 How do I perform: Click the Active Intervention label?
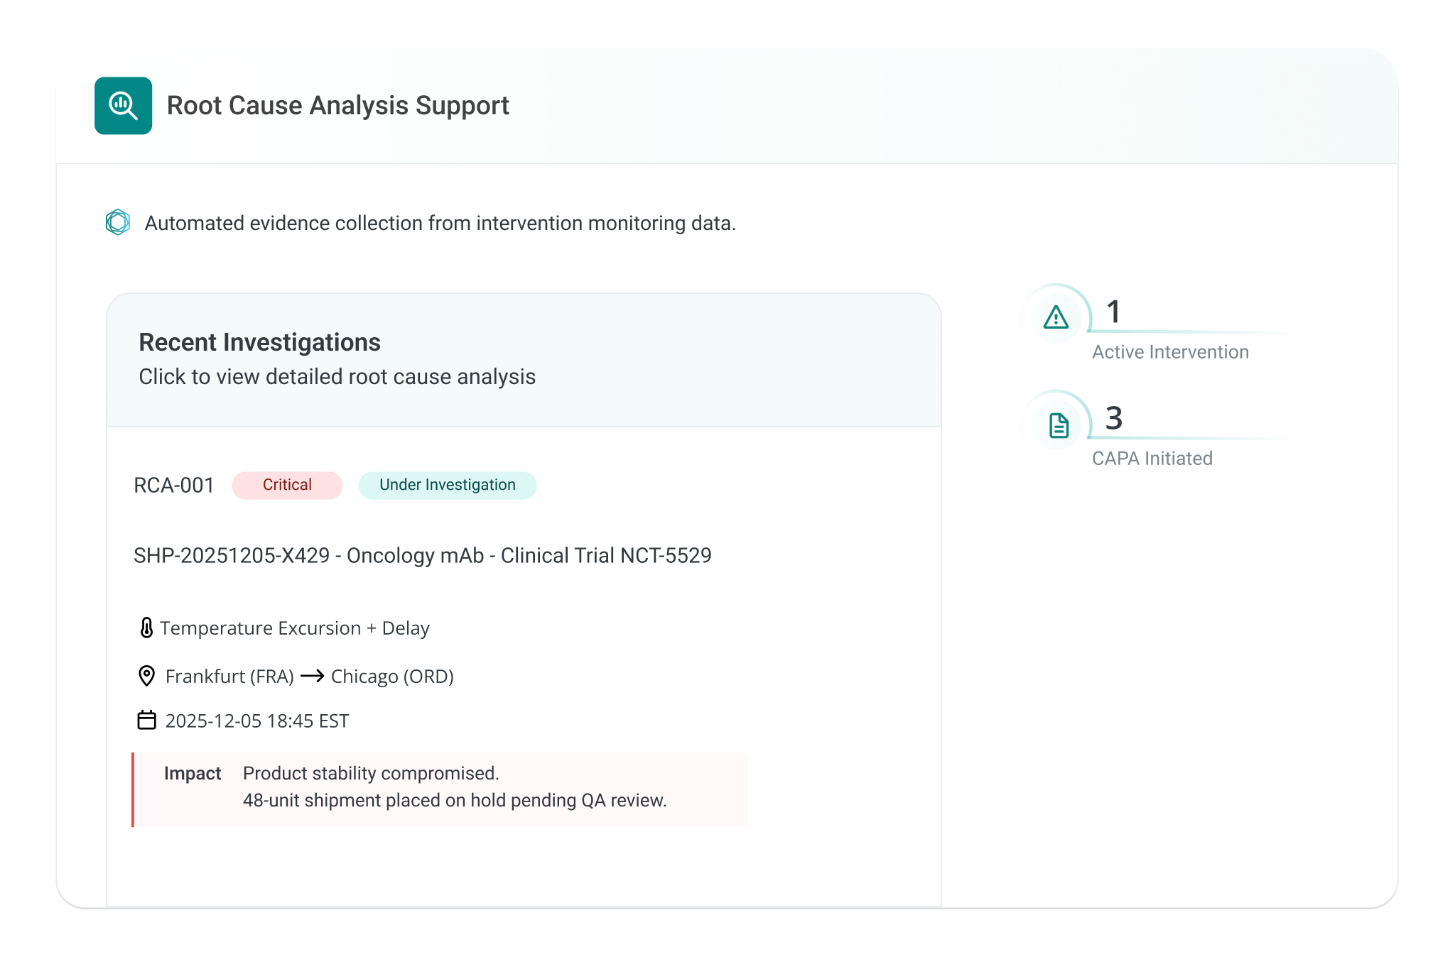1170,352
